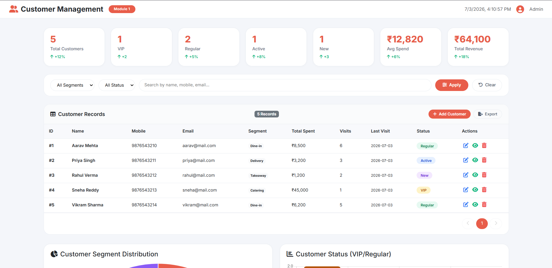Focus the search by name field
The height and width of the screenshot is (268, 552).
pyautogui.click(x=285, y=85)
